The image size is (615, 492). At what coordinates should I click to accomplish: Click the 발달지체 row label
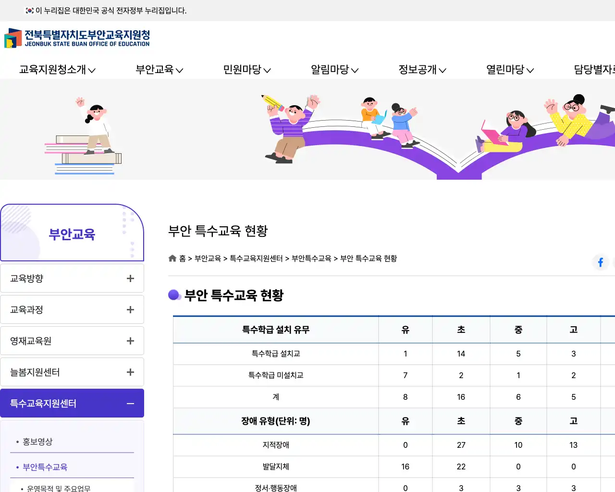click(x=276, y=467)
